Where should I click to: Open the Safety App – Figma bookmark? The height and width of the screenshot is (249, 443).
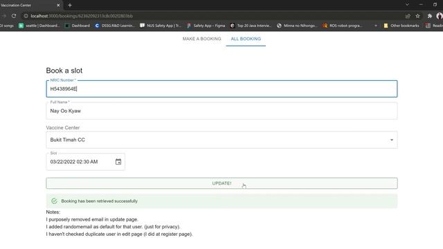pos(206,26)
